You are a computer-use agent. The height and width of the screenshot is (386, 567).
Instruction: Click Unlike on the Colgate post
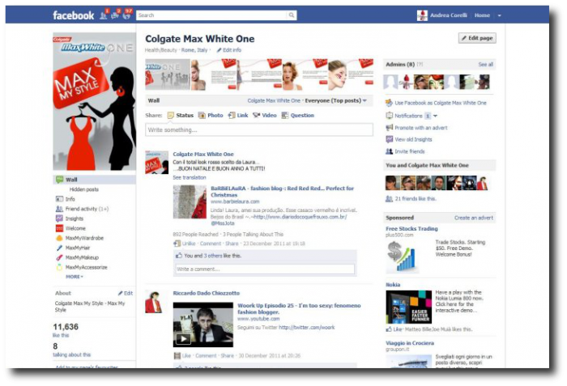pos(189,244)
